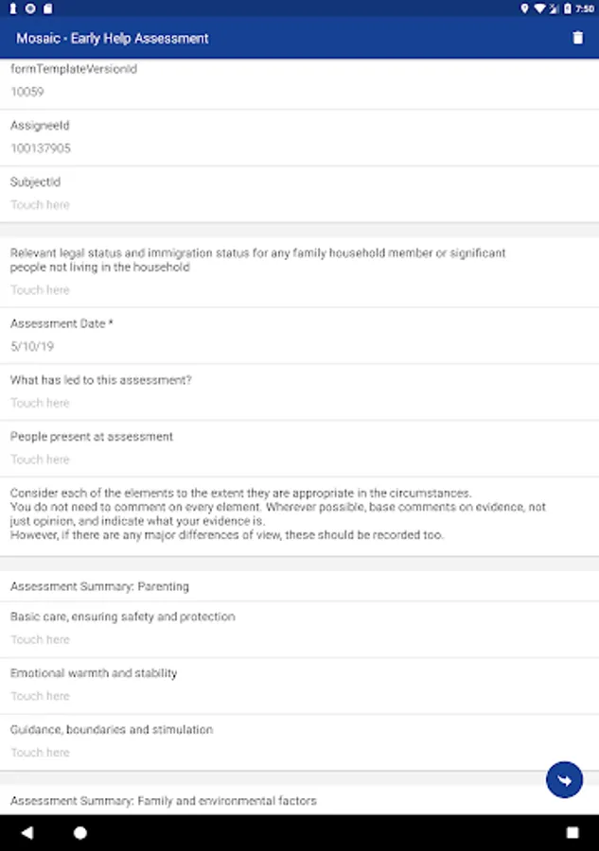Tap the SubjectId input field

click(41, 204)
